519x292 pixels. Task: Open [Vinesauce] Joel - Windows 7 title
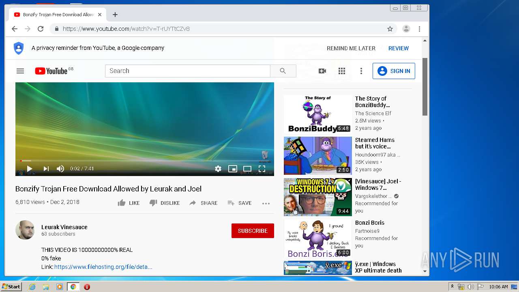(378, 185)
